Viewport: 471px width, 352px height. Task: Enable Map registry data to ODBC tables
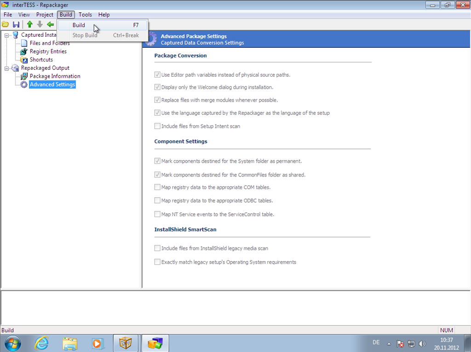157,200
